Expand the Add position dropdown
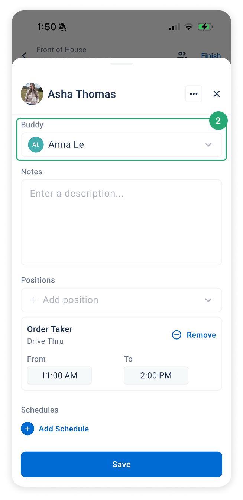Screen dimensions: 243x500 click(x=121, y=300)
